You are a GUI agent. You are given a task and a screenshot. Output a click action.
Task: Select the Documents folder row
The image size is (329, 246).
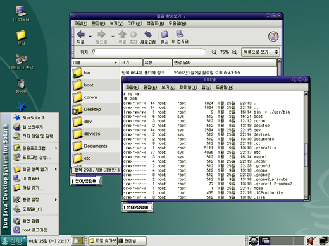coord(96,146)
